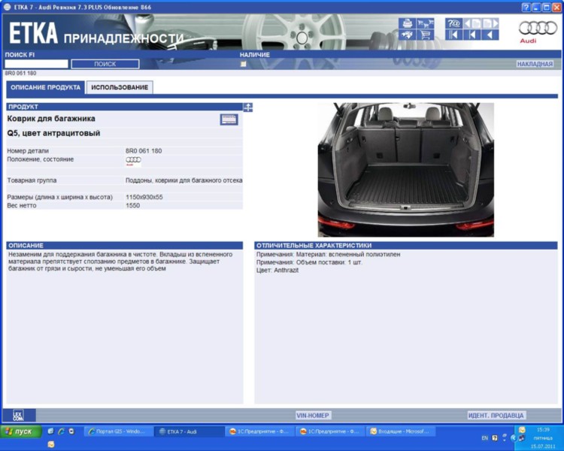The width and height of the screenshot is (564, 451).
Task: Click the Lexcom logo icon
Action: coord(18,415)
